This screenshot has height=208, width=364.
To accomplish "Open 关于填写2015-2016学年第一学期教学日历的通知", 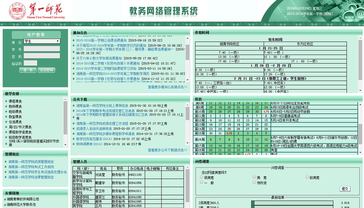I will click(x=111, y=46).
